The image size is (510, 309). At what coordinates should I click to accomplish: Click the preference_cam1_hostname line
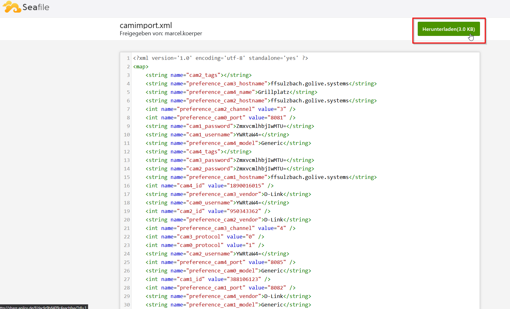click(x=261, y=177)
